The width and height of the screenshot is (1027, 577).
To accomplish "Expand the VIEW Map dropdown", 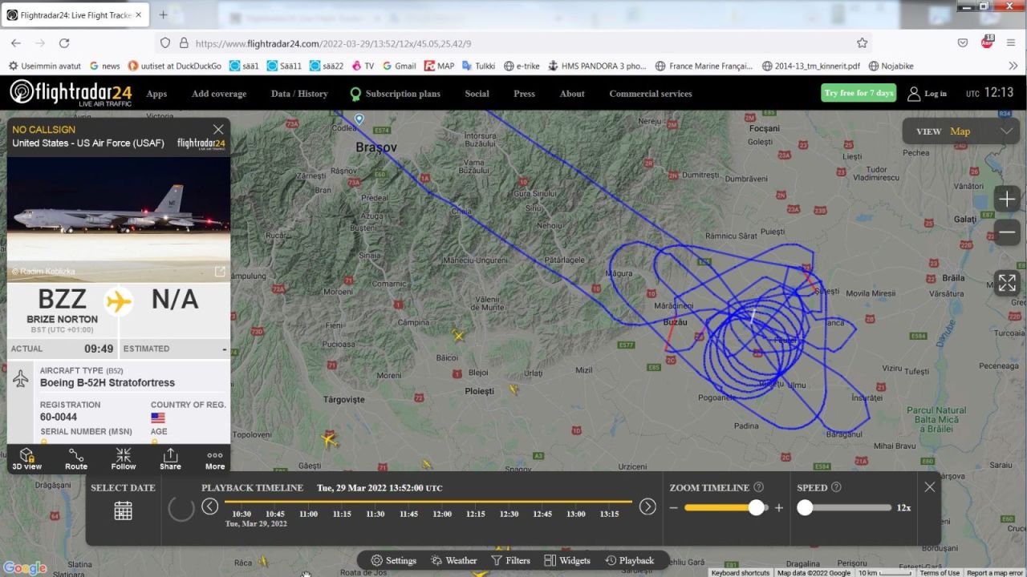I will [x=961, y=131].
